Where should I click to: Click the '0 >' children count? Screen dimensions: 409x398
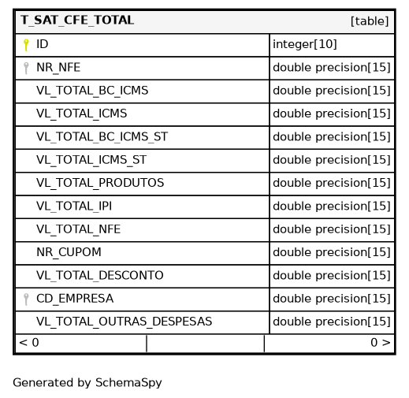[x=381, y=343]
